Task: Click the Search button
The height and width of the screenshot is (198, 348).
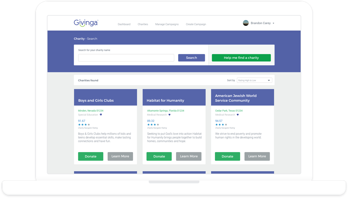Action: pos(191,58)
